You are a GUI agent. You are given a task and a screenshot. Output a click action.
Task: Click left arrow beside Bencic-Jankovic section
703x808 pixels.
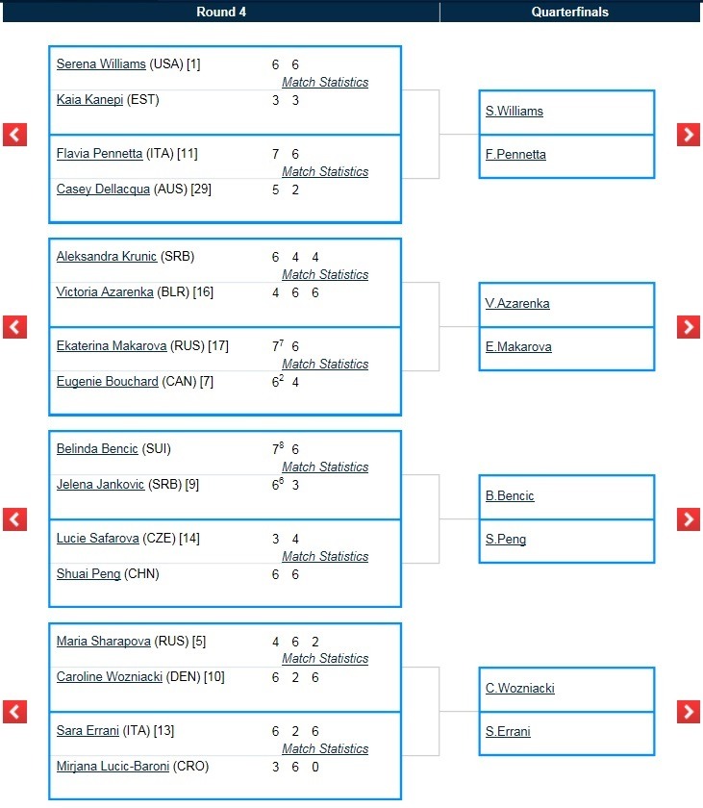tap(14, 518)
